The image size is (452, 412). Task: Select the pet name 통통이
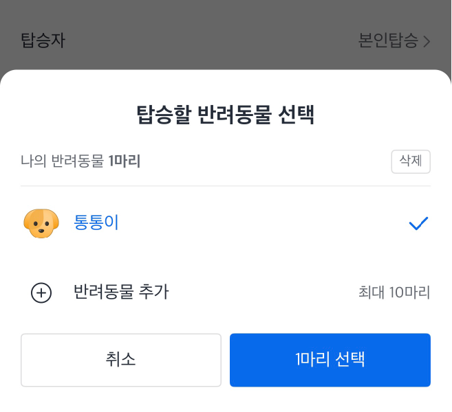(x=96, y=222)
